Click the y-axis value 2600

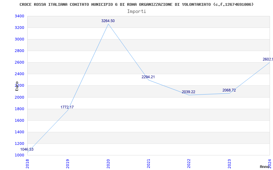coord(19,62)
